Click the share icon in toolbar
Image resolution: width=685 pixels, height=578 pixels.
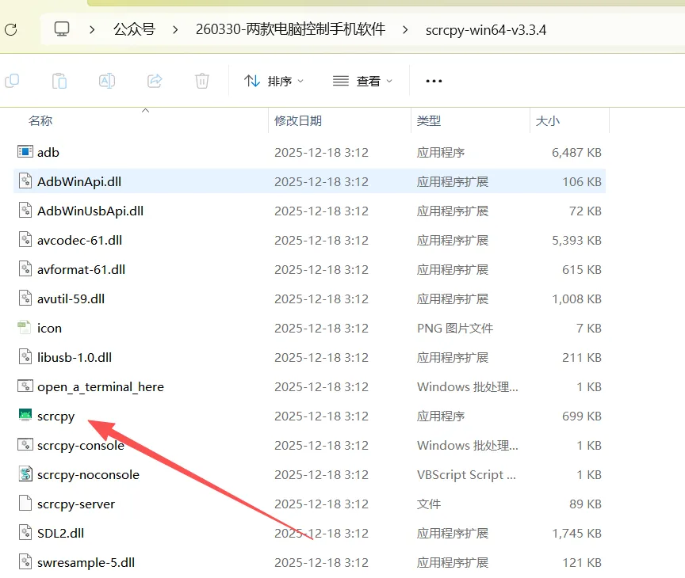[155, 81]
